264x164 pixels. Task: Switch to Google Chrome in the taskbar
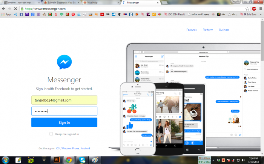point(69,160)
